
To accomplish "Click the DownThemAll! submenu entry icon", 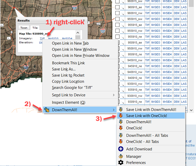I will [121, 122].
